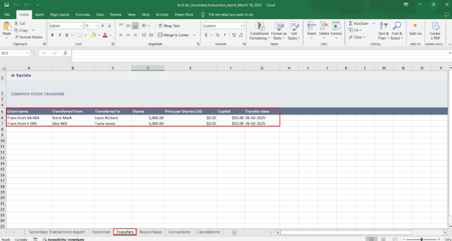Open Conditional Formatting menu
452x241 pixels.
coord(260,31)
